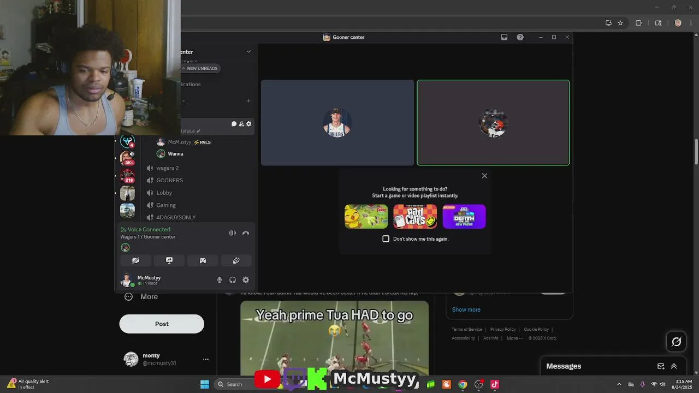699x393 pixels.
Task: Create invite for the active voice channel
Action: [241, 124]
